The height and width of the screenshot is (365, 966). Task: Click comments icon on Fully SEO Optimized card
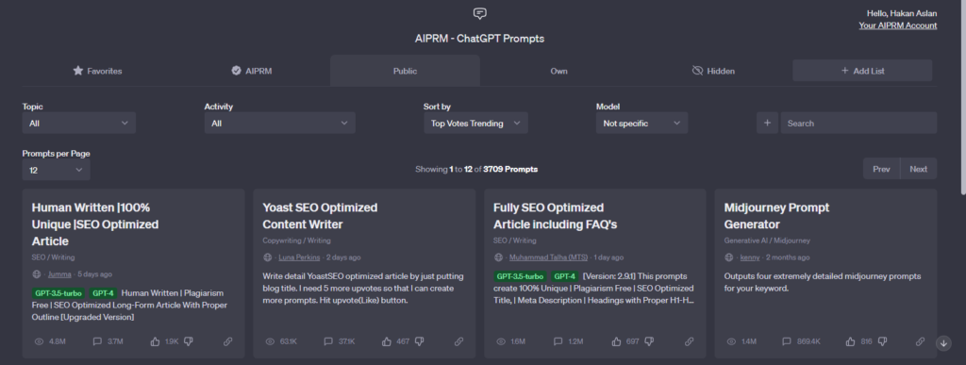pos(558,341)
